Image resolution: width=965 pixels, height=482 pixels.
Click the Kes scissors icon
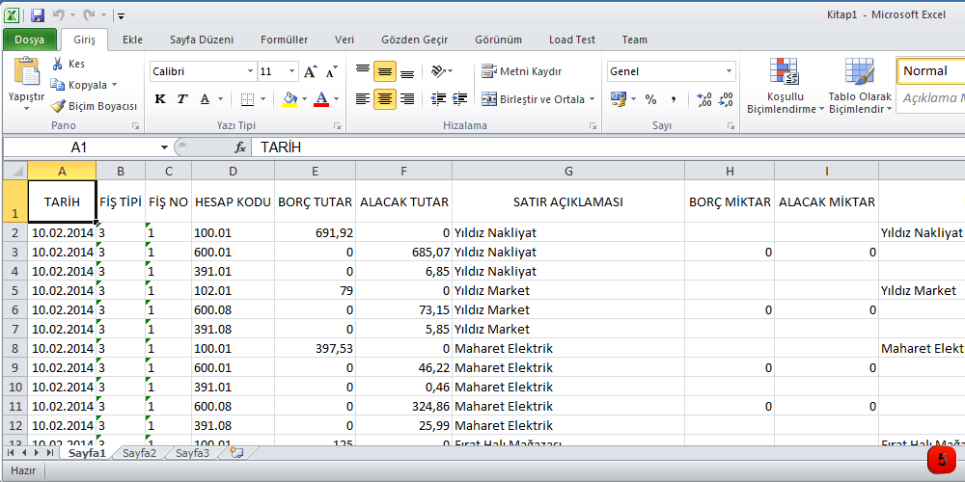coord(58,64)
